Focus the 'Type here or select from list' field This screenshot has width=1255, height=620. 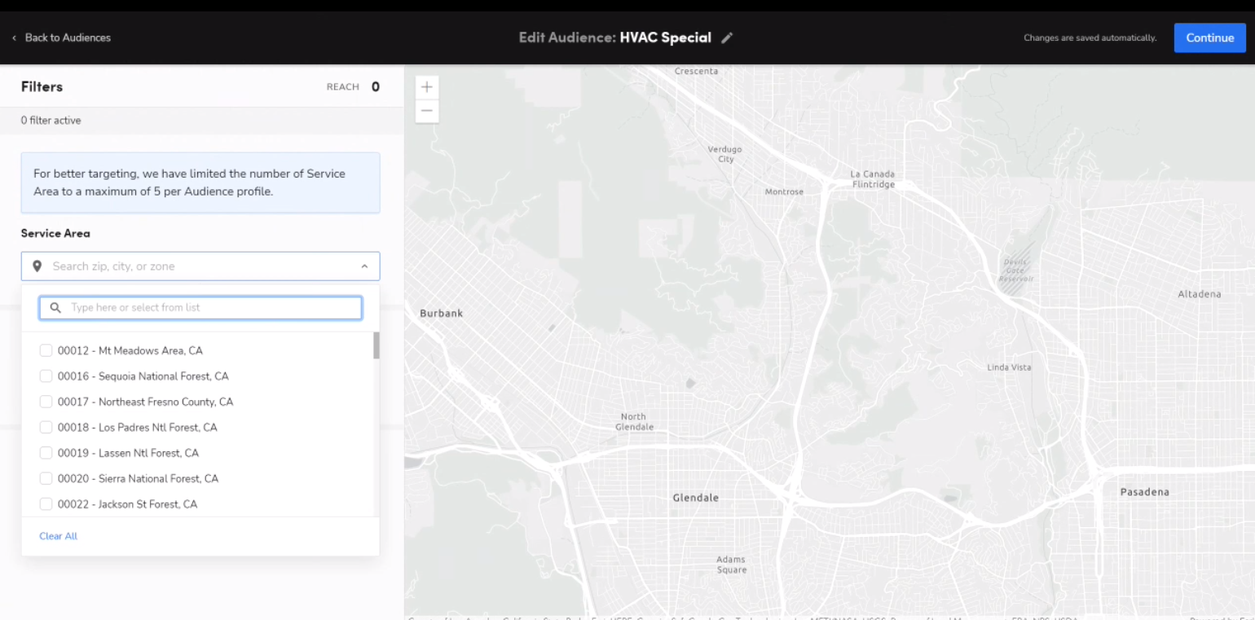200,308
